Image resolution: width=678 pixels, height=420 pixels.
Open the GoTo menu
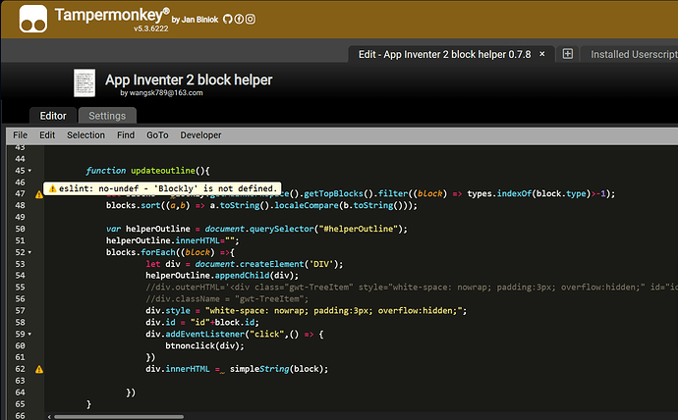[x=157, y=135]
